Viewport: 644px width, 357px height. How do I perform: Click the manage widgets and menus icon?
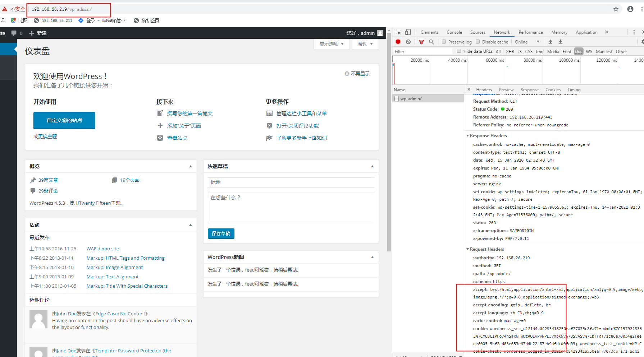click(269, 113)
